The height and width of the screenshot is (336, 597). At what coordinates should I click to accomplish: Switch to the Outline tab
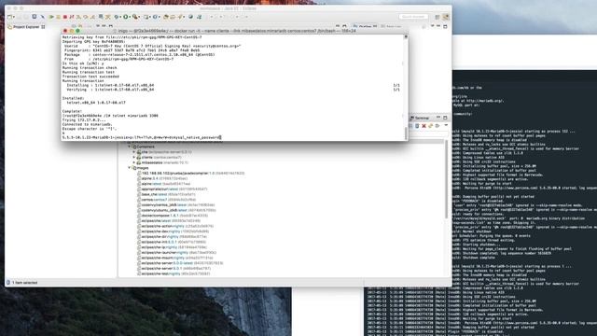point(365,27)
